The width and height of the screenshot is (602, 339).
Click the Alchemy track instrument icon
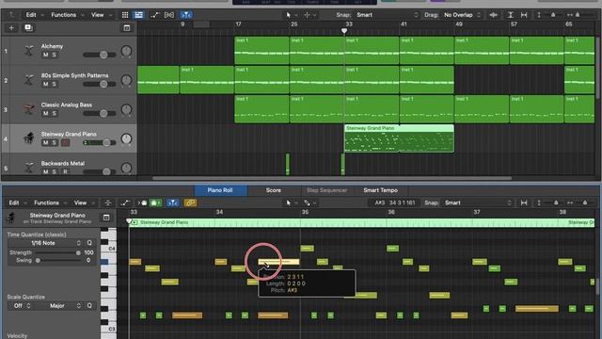pos(29,51)
